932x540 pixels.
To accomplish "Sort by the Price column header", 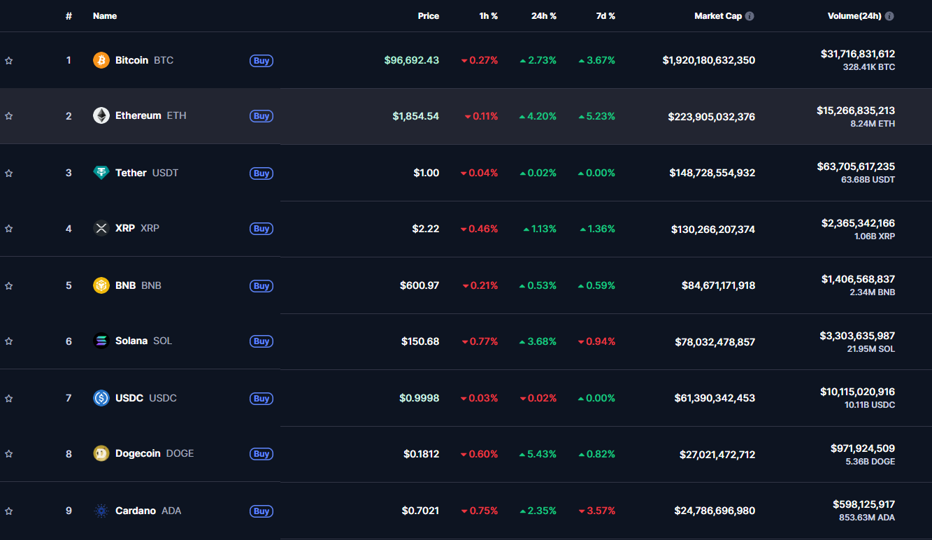I will pyautogui.click(x=429, y=16).
